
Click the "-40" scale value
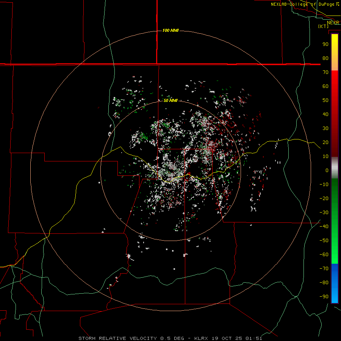click(x=324, y=227)
